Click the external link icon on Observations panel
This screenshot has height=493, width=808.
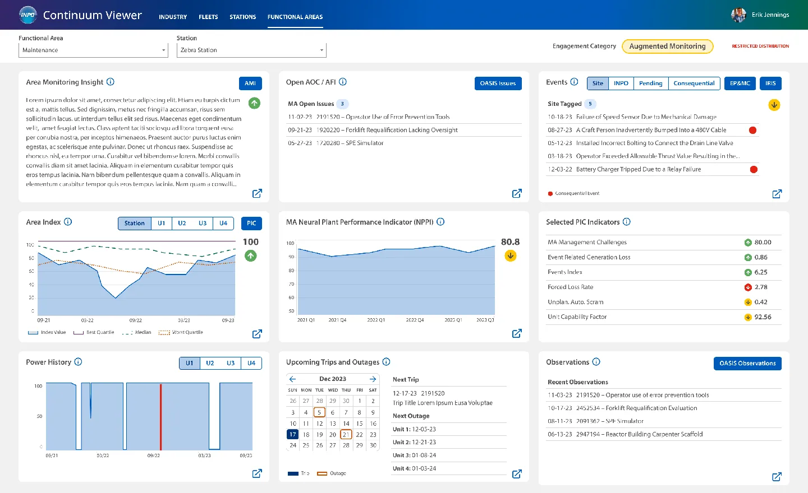click(x=777, y=477)
